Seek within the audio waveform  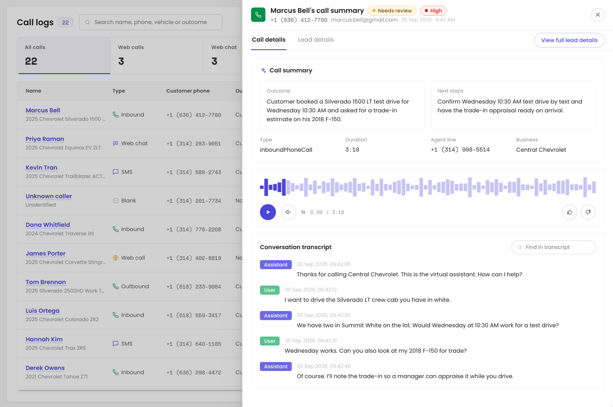[428, 187]
